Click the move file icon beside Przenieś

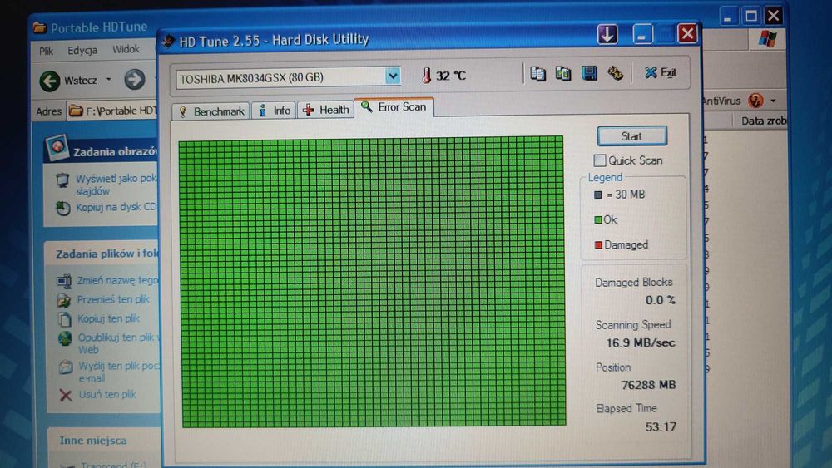[x=64, y=301]
